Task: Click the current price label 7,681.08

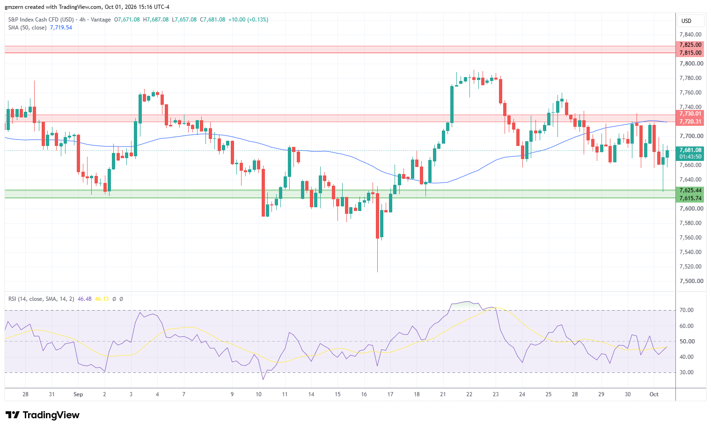Action: click(690, 150)
